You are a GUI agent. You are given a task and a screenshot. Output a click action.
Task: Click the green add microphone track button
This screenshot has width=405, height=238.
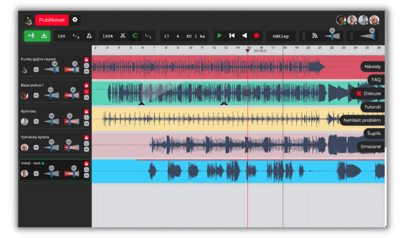pos(30,36)
